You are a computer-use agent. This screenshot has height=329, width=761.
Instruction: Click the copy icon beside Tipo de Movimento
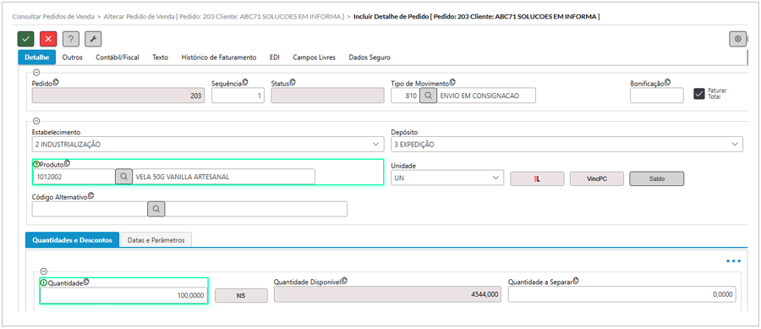coord(452,83)
